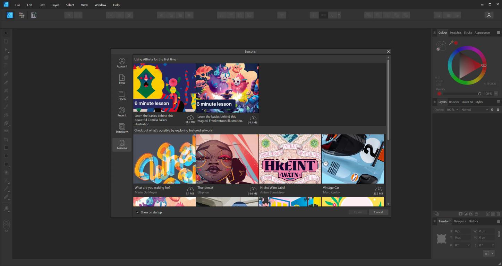Switch to Pixel persona icon
This screenshot has width=502, height=266.
22,15
